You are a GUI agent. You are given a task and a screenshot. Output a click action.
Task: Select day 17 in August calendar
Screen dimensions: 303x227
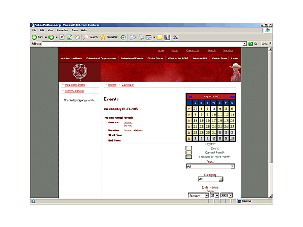tap(214, 120)
